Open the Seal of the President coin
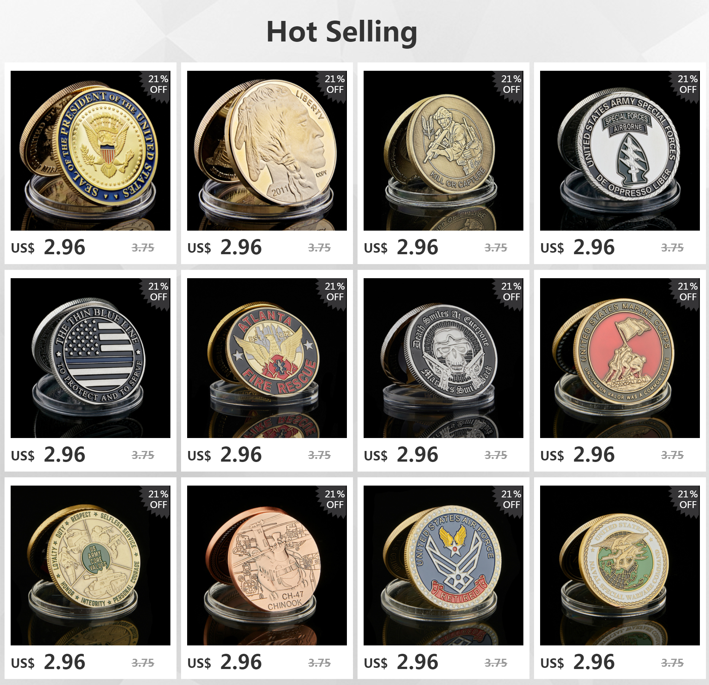The image size is (709, 685). (91, 151)
